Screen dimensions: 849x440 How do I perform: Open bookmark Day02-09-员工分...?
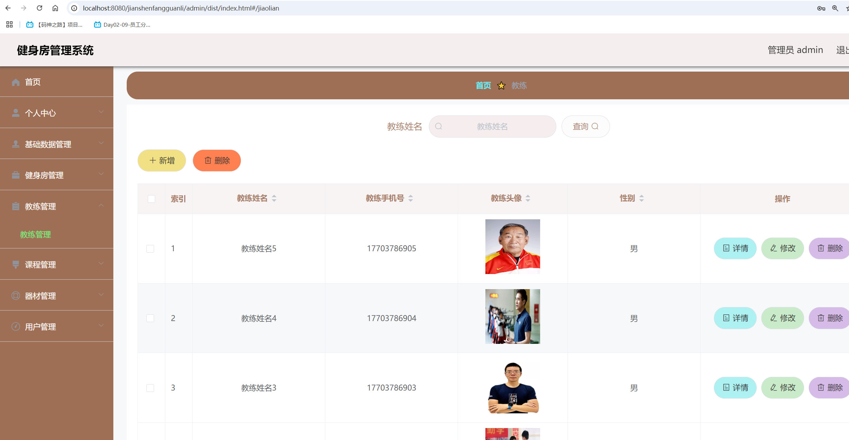122,25
